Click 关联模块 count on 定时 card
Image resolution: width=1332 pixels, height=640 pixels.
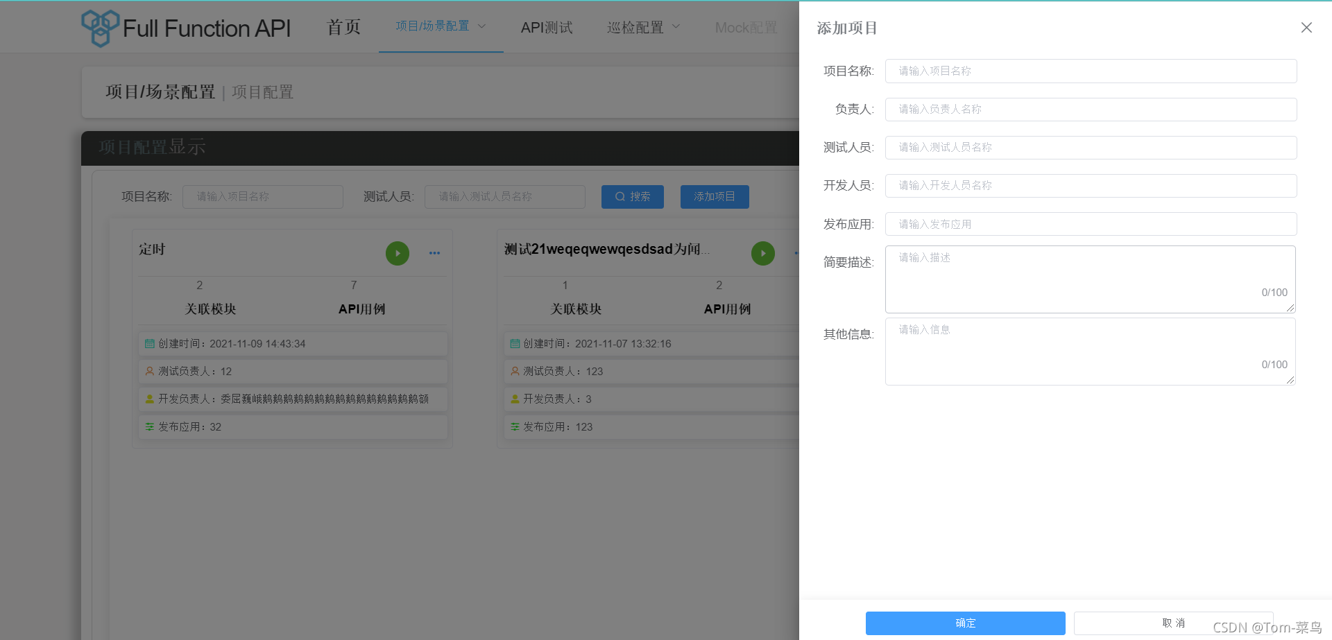(200, 285)
